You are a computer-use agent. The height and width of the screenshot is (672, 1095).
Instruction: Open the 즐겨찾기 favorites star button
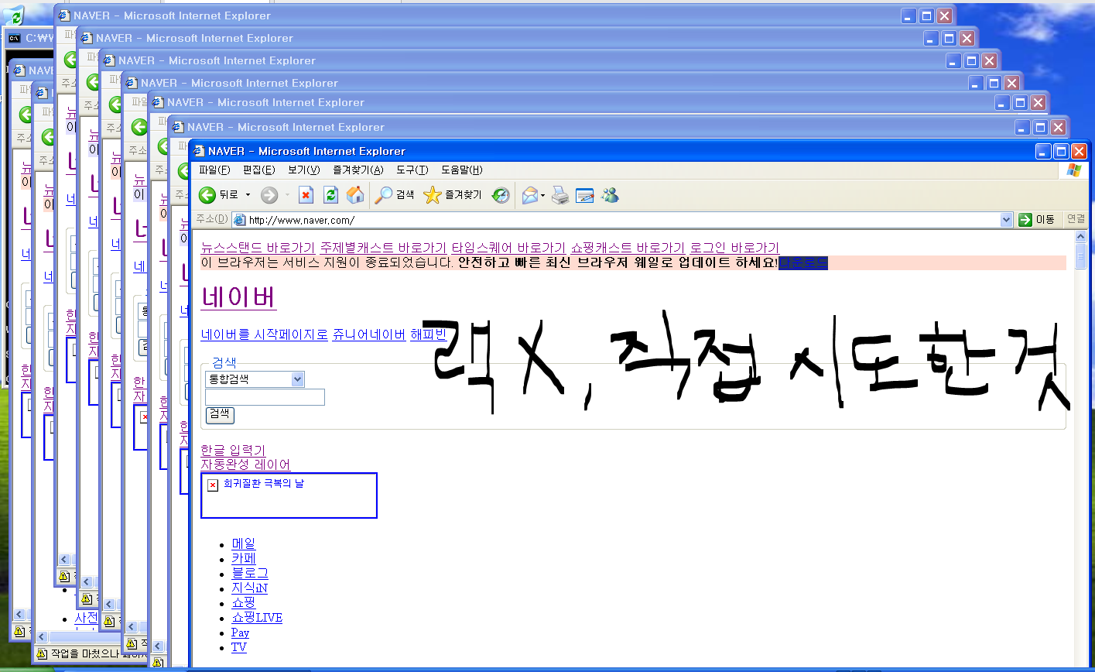pos(453,195)
